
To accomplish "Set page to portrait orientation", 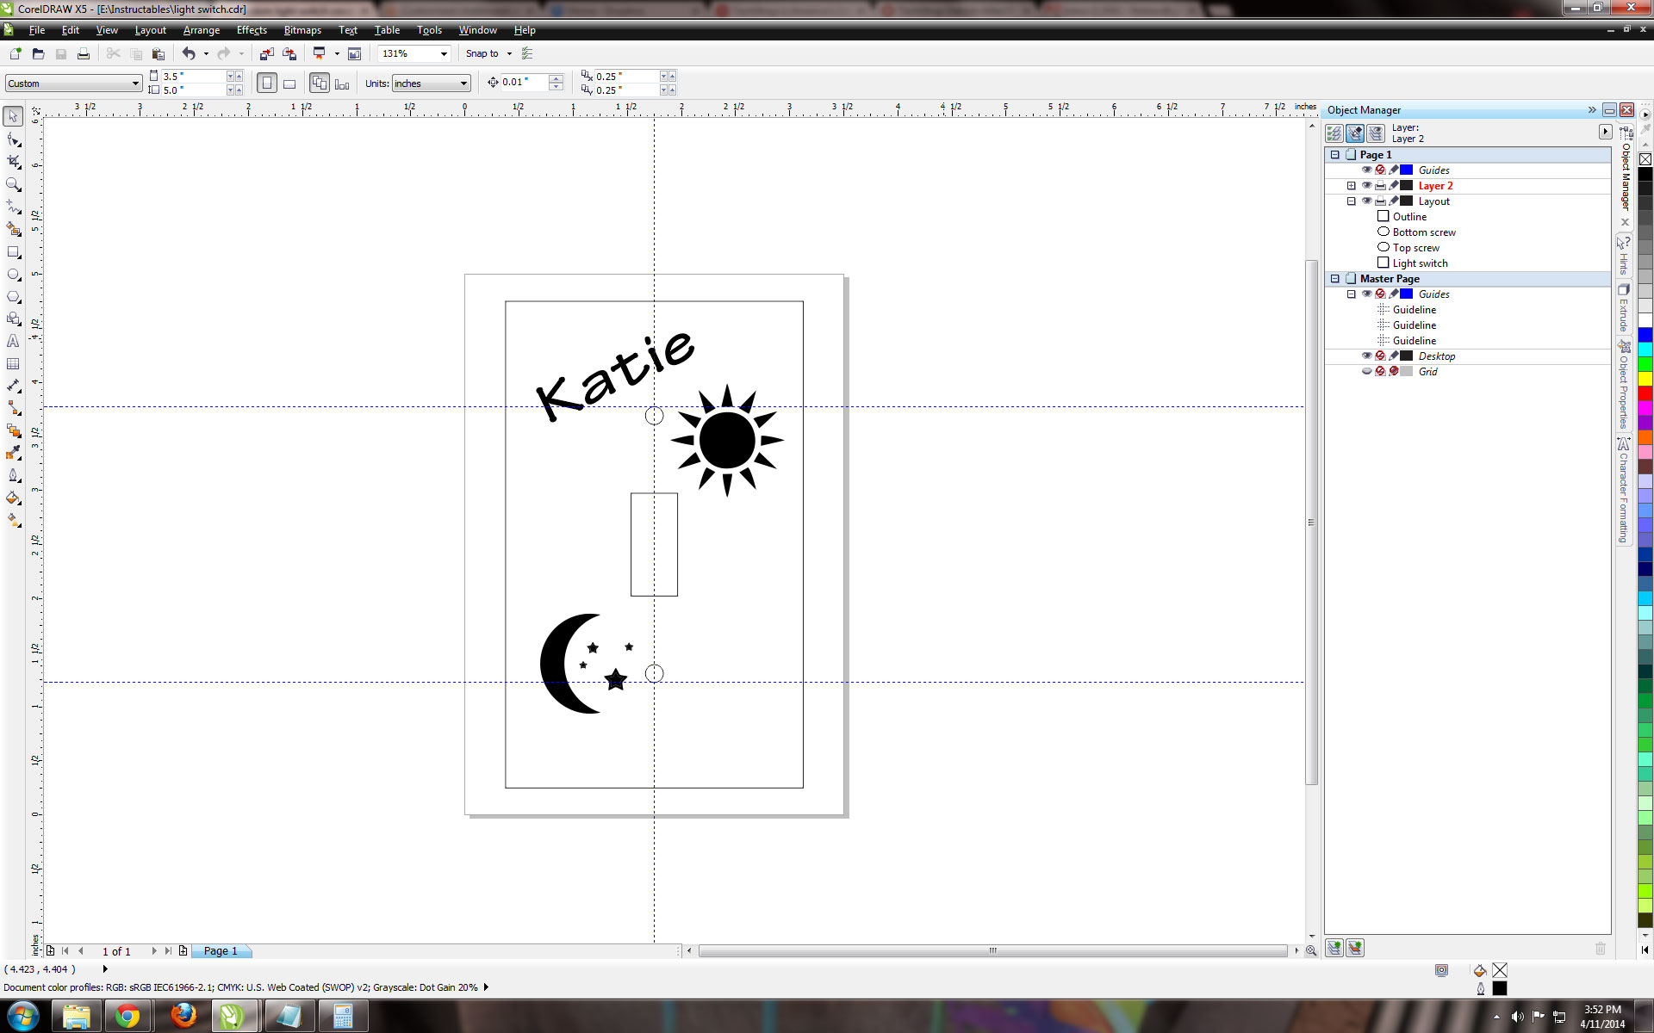I will click(x=267, y=83).
